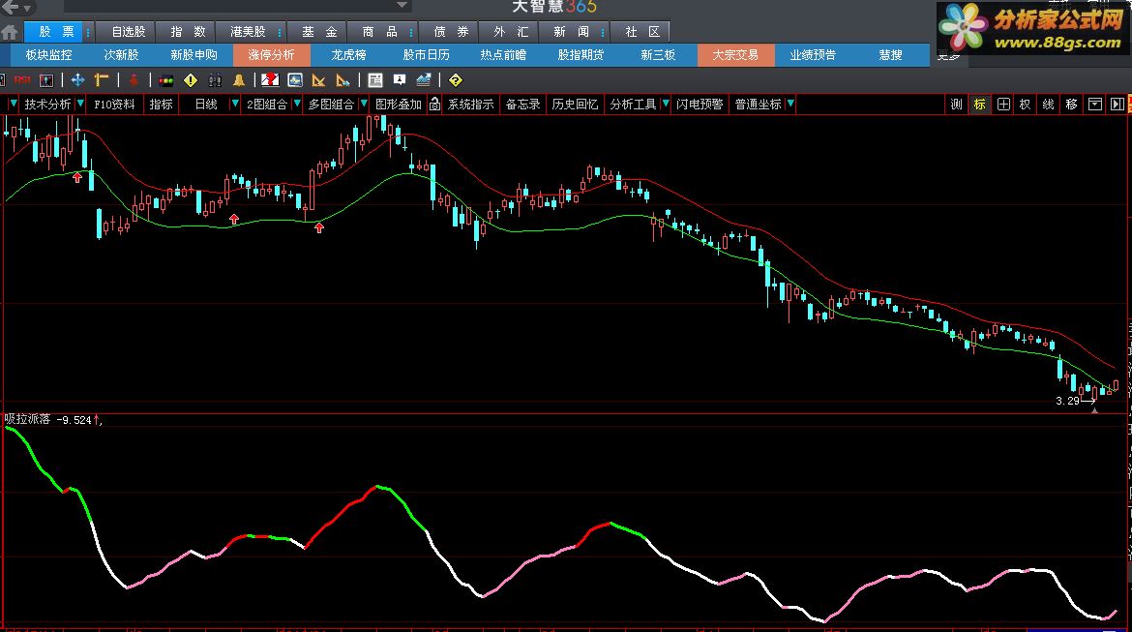
Task: Open the dropdown arrow beside 技术分析
Action: pyautogui.click(x=80, y=104)
